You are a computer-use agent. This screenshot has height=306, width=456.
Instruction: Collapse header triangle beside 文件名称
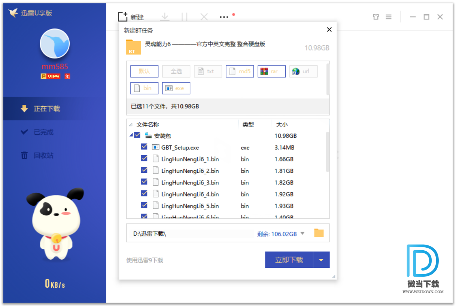point(131,125)
